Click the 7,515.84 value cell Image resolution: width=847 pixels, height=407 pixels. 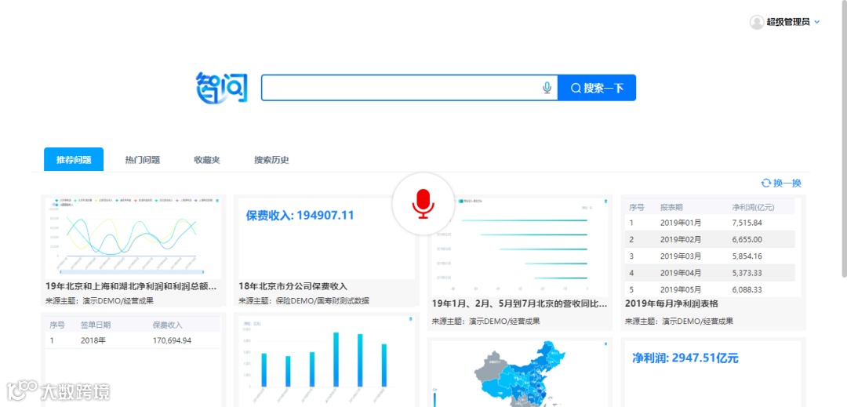click(747, 223)
